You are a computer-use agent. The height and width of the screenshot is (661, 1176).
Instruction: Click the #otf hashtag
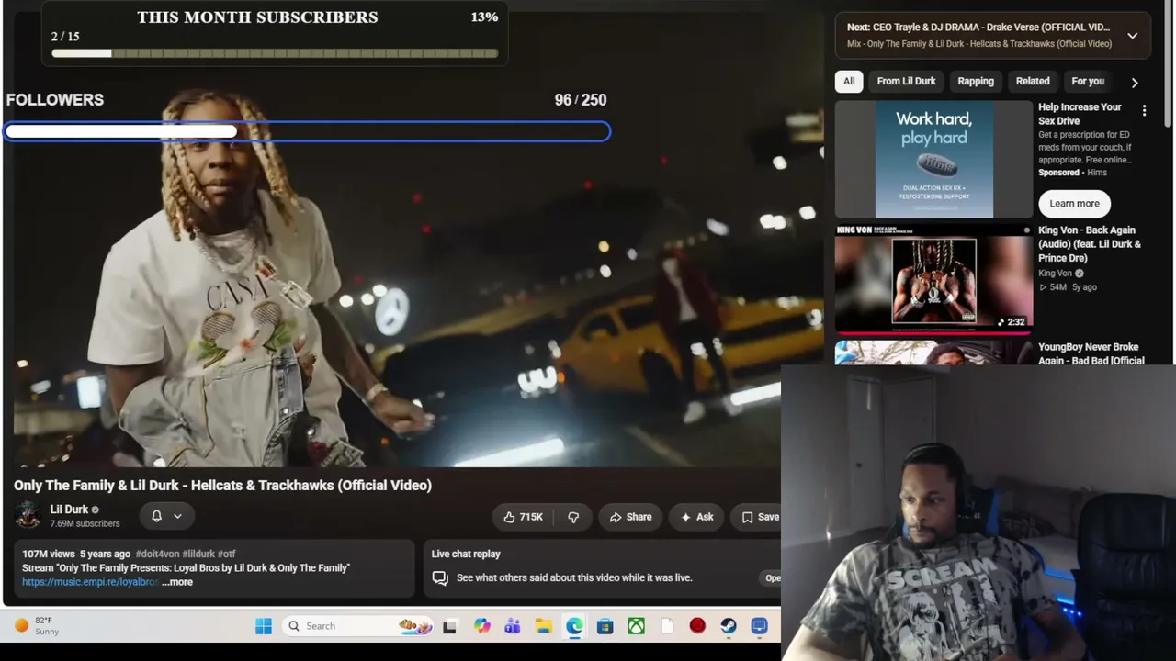pos(226,554)
